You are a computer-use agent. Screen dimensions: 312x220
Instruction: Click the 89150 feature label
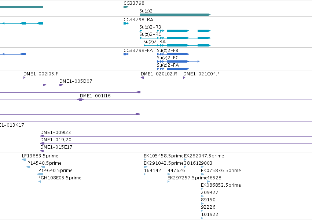coord(208,200)
